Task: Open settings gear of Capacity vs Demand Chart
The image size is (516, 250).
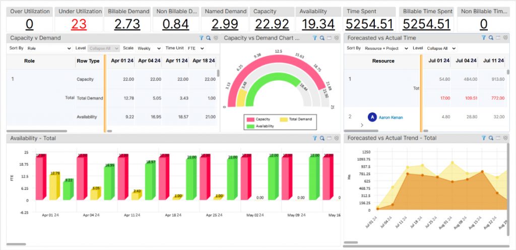Action: (336, 38)
